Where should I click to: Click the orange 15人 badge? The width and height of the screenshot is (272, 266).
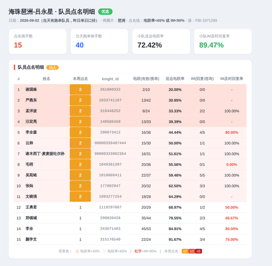pyautogui.click(x=52, y=67)
